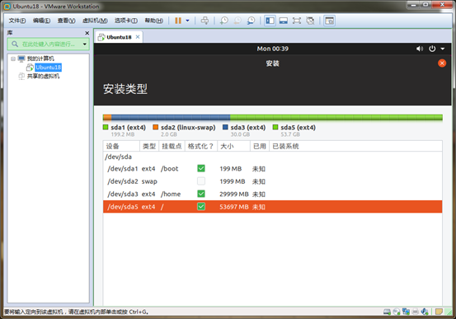
Task: Click the 已用 column header
Action: pos(260,146)
